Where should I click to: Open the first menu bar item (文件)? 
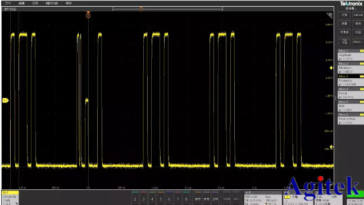click(8, 3)
